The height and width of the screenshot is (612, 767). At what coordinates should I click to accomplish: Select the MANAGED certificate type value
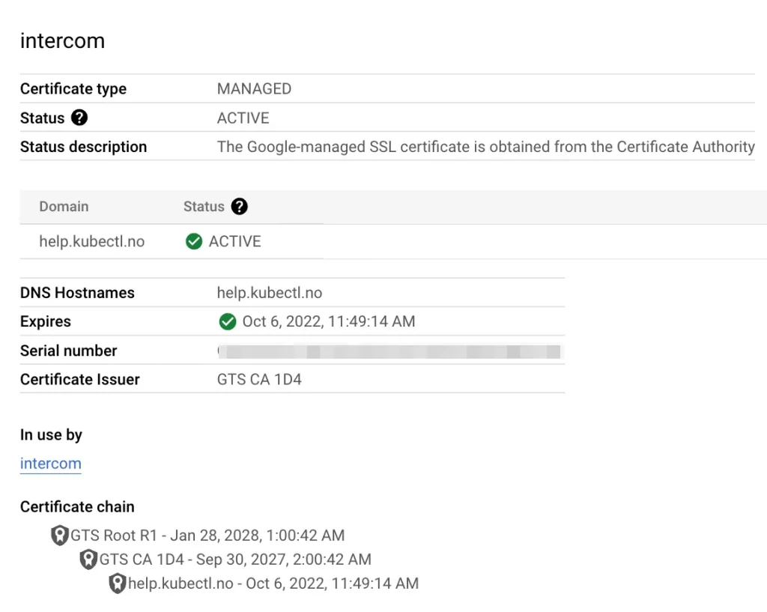click(x=255, y=88)
